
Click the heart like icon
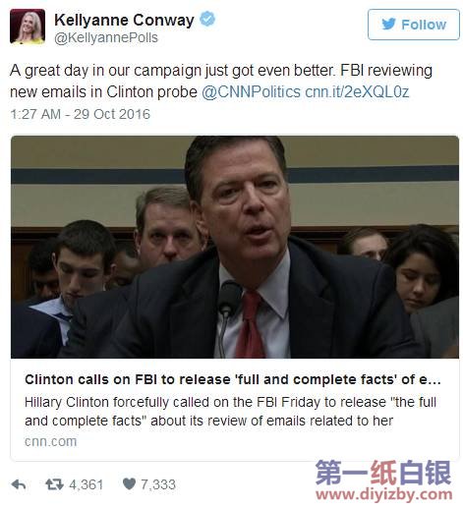(x=129, y=483)
